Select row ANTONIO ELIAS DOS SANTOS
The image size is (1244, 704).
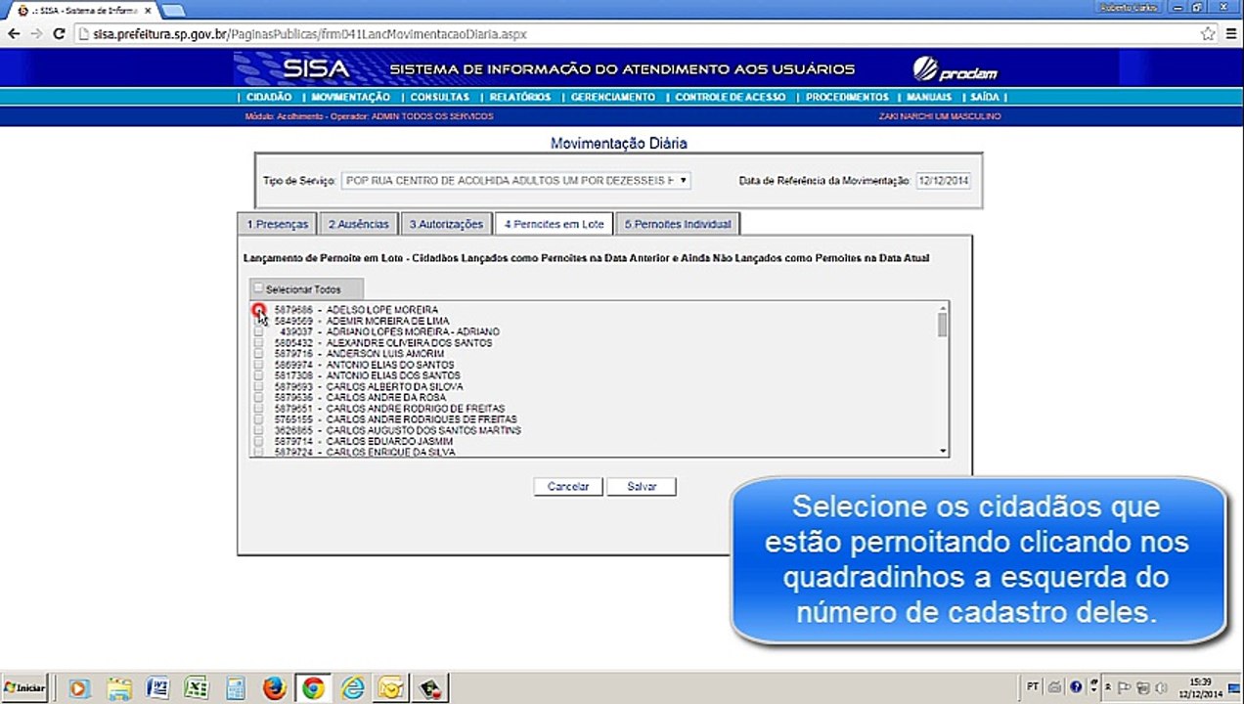[x=368, y=375]
